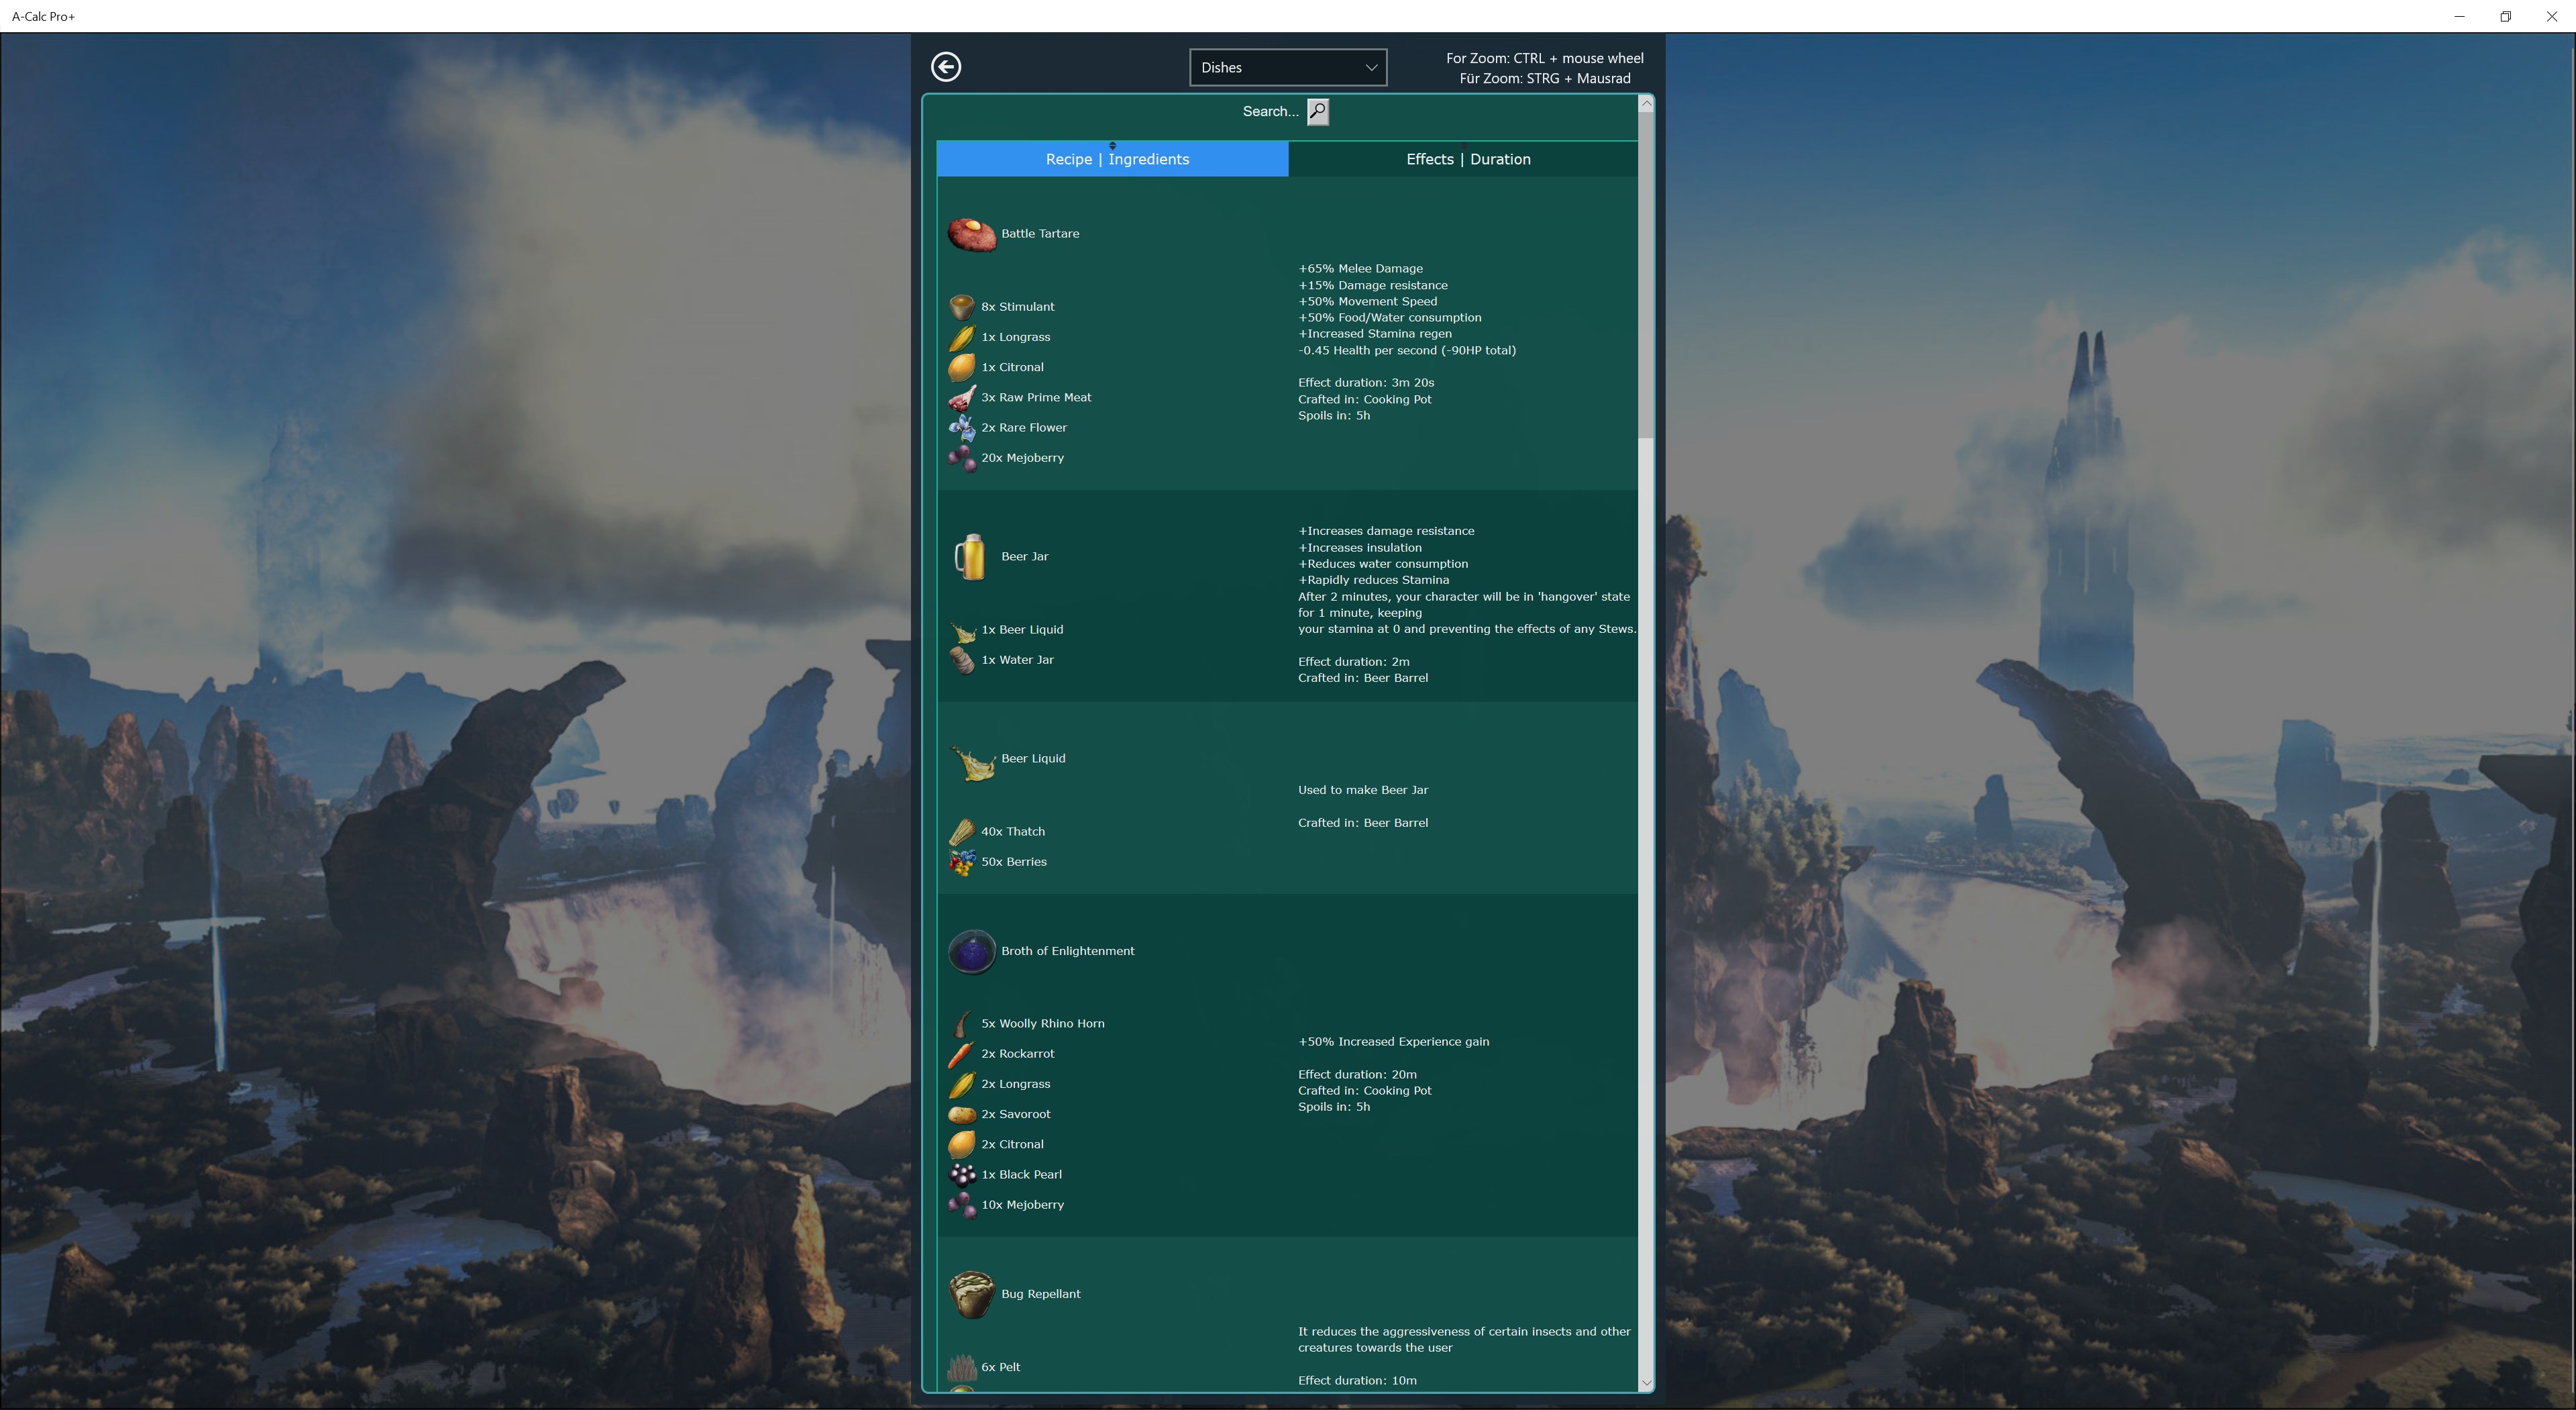Click the scrollbar up arrow
The width and height of the screenshot is (2576, 1410).
coord(1646,103)
